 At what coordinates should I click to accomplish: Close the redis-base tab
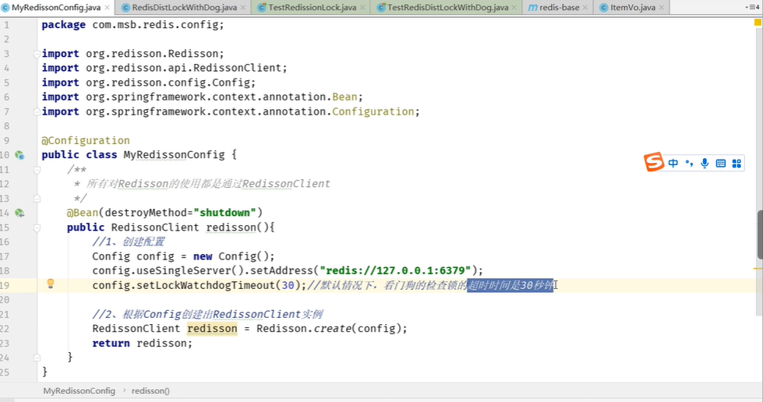tap(585, 8)
